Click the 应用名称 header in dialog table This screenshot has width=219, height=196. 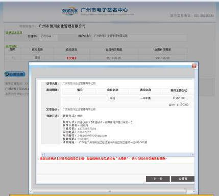tap(112, 90)
